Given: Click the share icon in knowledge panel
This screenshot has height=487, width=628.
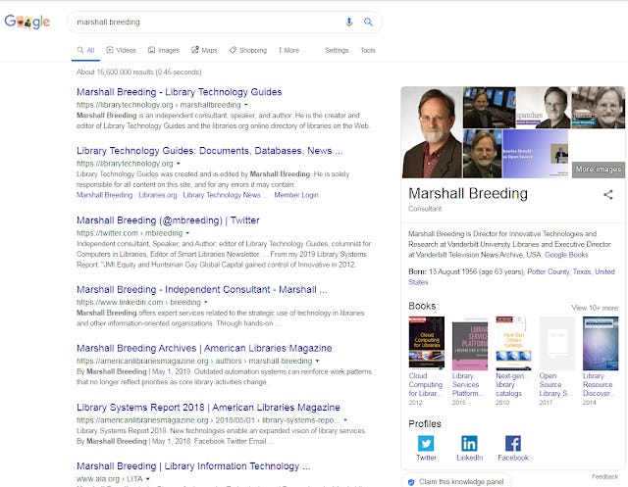Looking at the screenshot, I should coord(608,195).
